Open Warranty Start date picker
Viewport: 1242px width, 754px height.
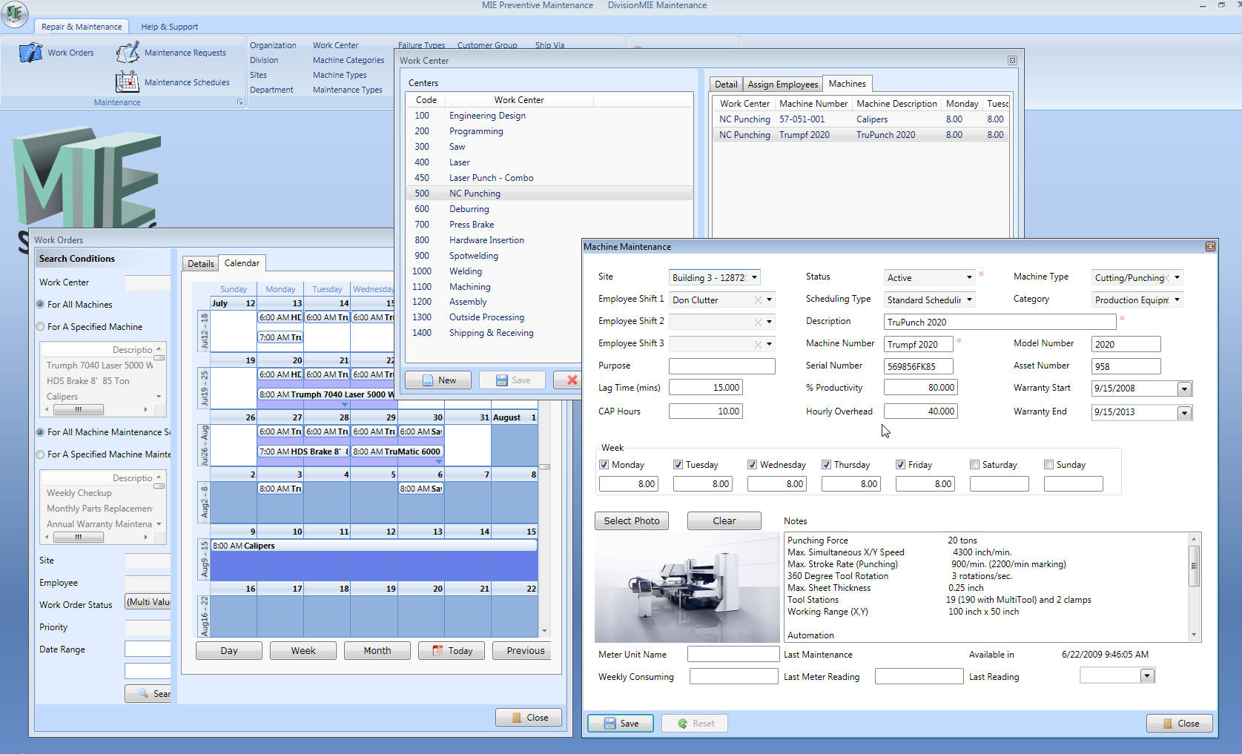(x=1184, y=389)
